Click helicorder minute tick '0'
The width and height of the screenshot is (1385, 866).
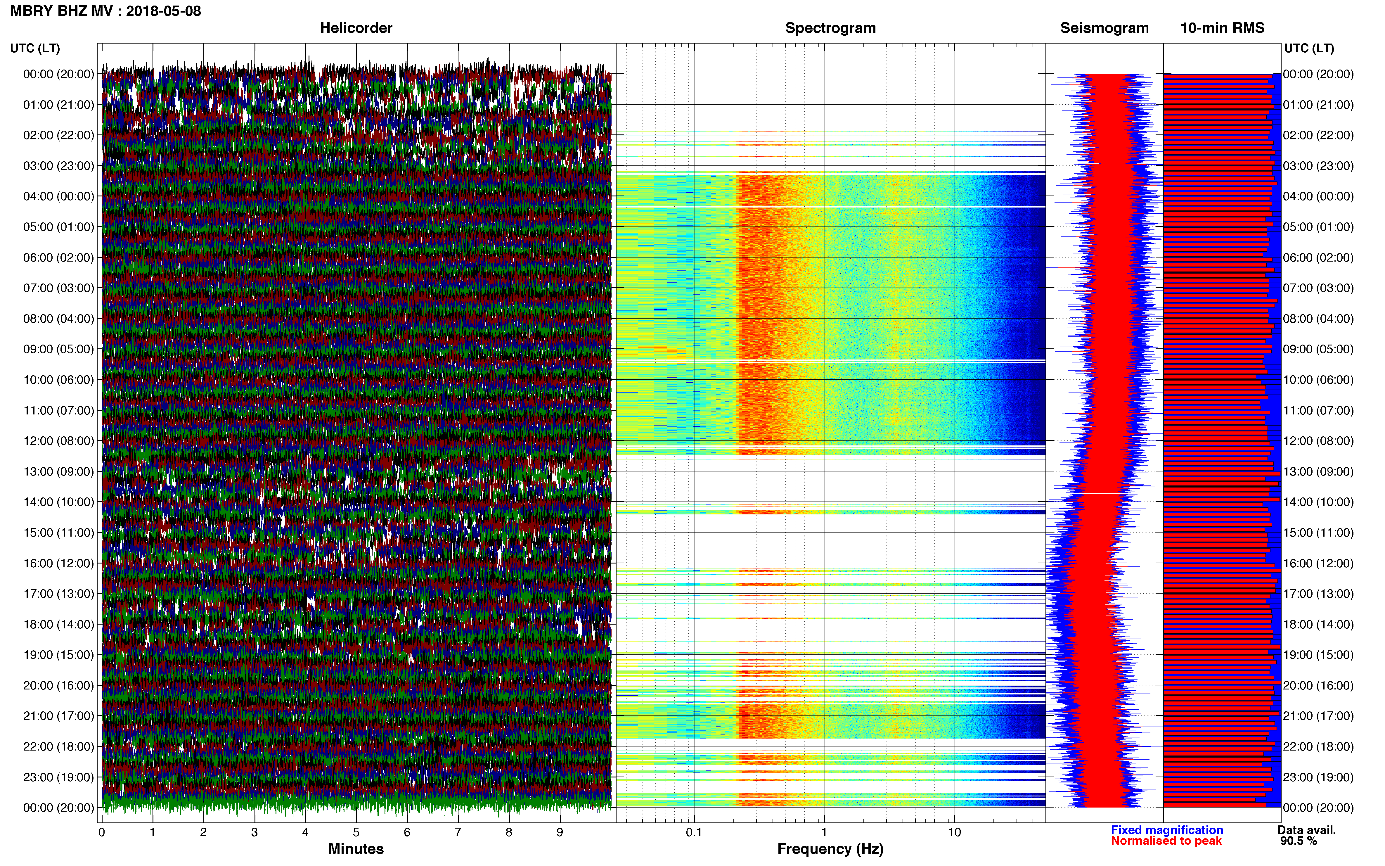102,832
